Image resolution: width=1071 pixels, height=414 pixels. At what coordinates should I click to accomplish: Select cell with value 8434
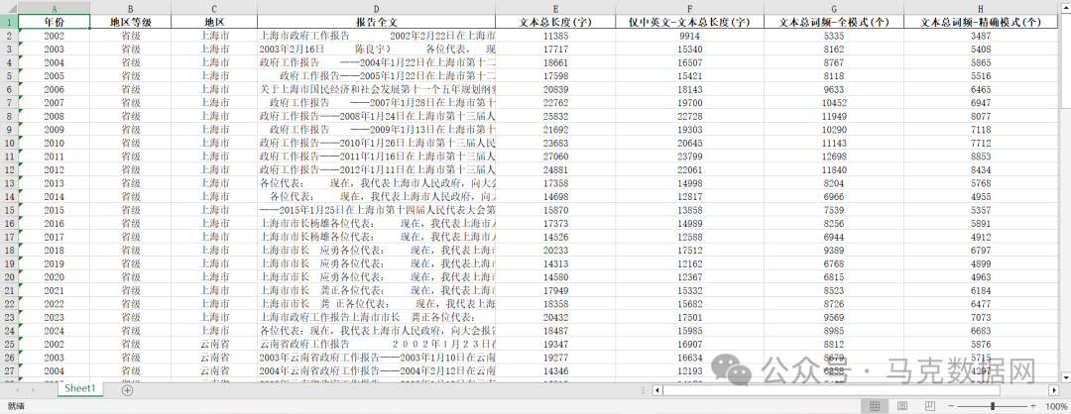click(x=981, y=169)
